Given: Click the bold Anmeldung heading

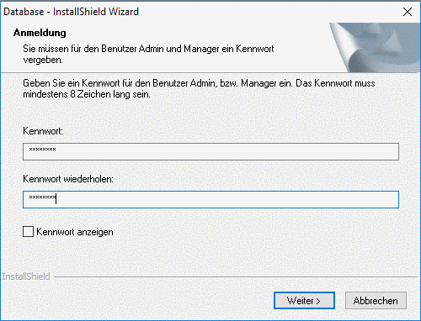Looking at the screenshot, I should 40,33.
